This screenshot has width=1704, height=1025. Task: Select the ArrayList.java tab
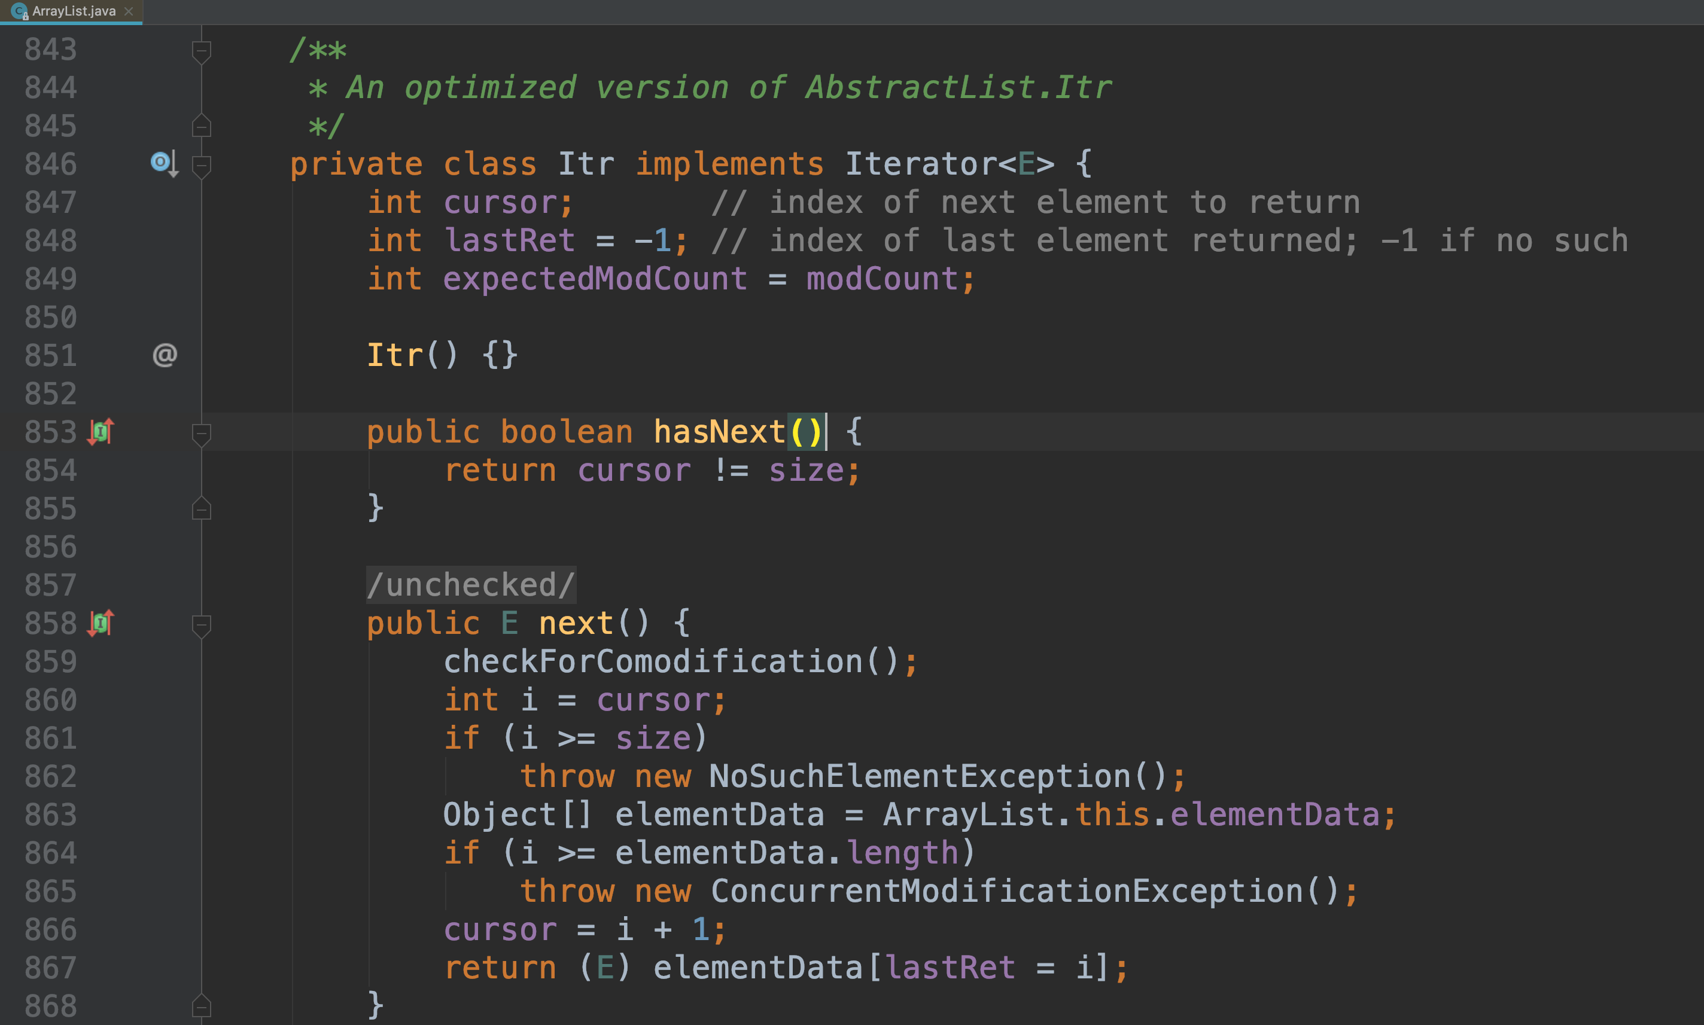73,11
